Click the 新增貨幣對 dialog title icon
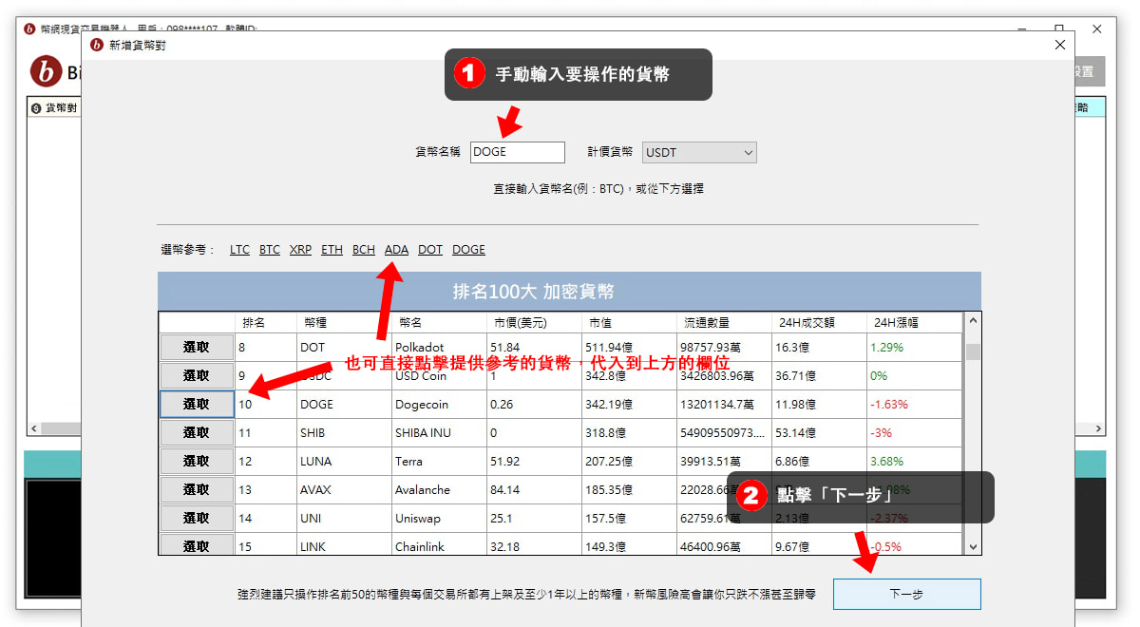The image size is (1140, 627). tap(96, 45)
